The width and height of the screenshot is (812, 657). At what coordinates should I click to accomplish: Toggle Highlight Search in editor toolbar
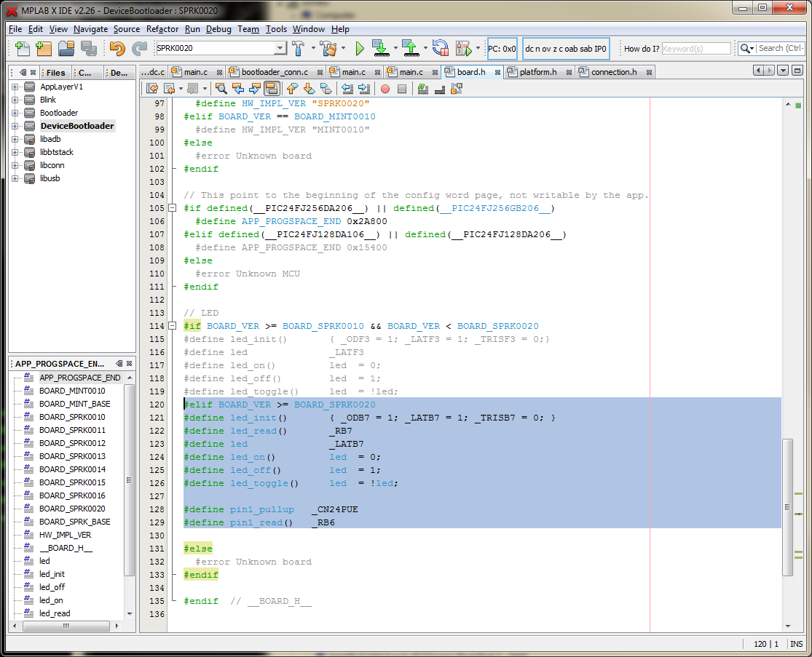pyautogui.click(x=272, y=89)
